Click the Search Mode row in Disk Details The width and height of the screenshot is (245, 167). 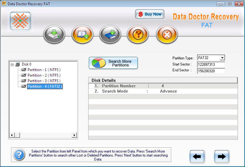(163, 91)
